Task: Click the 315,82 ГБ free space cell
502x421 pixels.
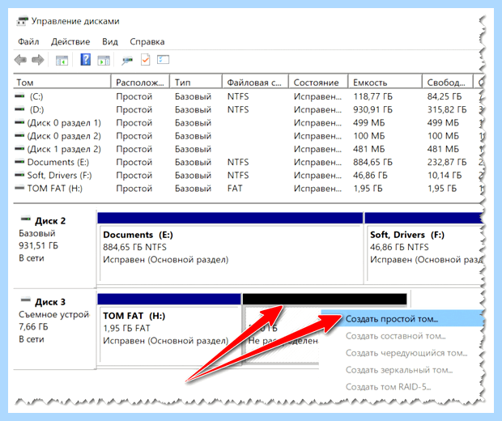Action: point(447,109)
